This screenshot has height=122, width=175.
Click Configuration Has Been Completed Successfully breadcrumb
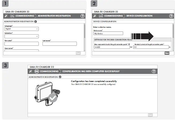point(91,71)
